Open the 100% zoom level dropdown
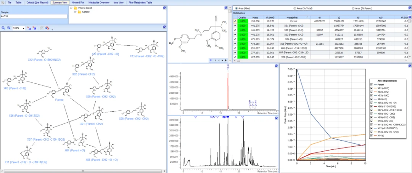The height and width of the screenshot is (173, 412). 23,28
